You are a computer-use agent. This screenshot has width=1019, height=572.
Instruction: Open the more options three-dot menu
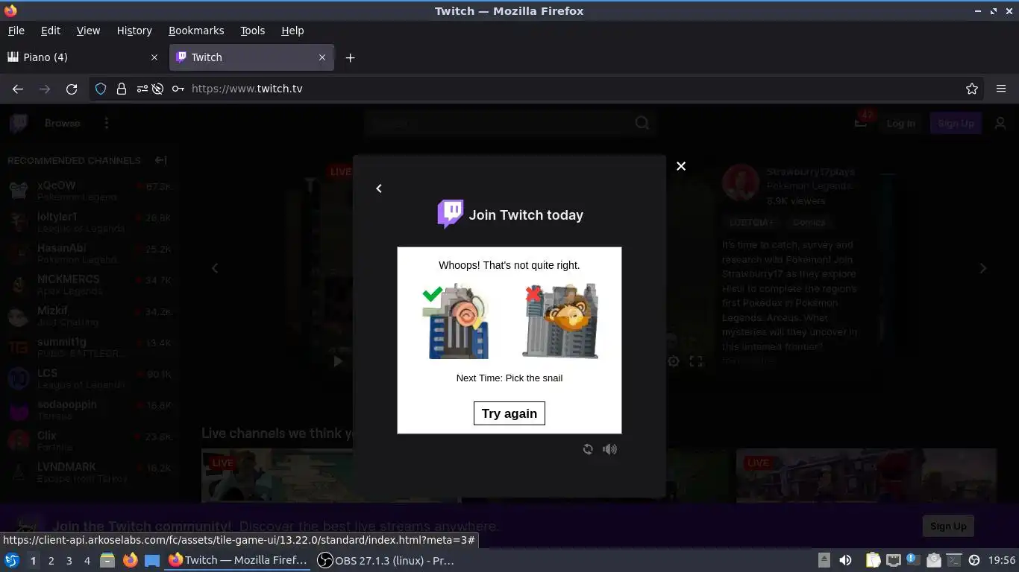coord(107,124)
